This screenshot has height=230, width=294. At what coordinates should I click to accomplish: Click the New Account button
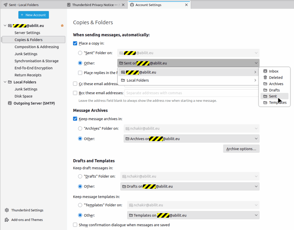point(34,15)
